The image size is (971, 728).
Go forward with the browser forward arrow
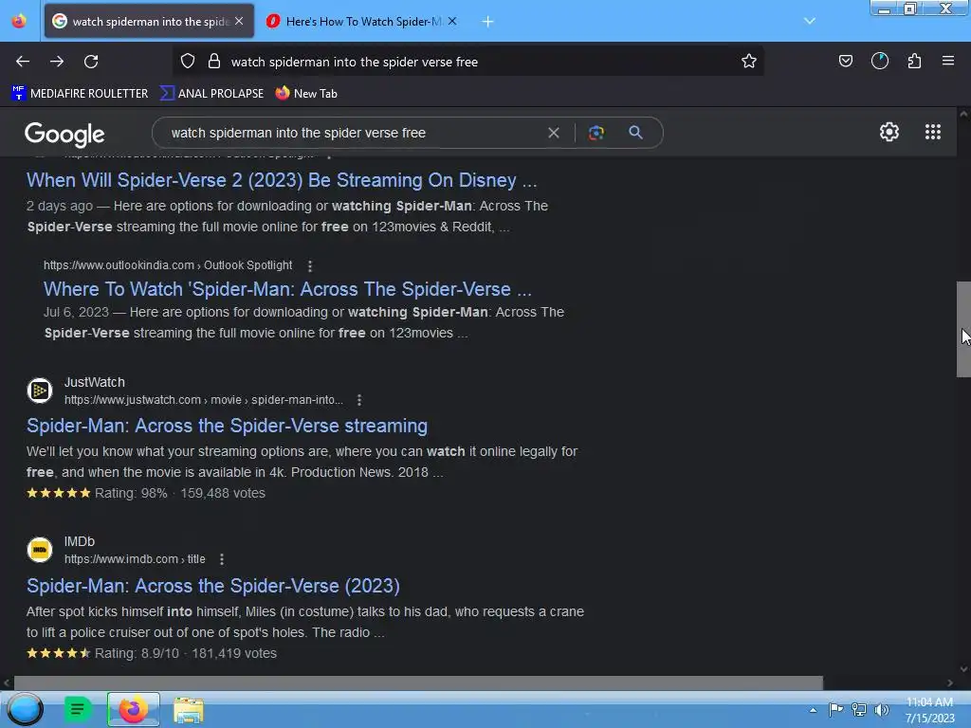pyautogui.click(x=57, y=62)
